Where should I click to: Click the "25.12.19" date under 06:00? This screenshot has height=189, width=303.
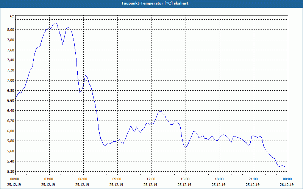coord(82,184)
